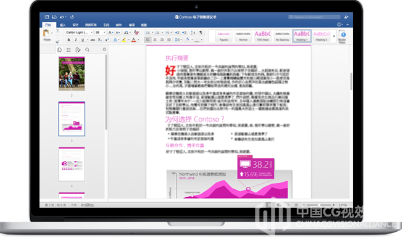Screen dimensions: 403x241
Task: Click the numbered list icon
Action: point(157,32)
